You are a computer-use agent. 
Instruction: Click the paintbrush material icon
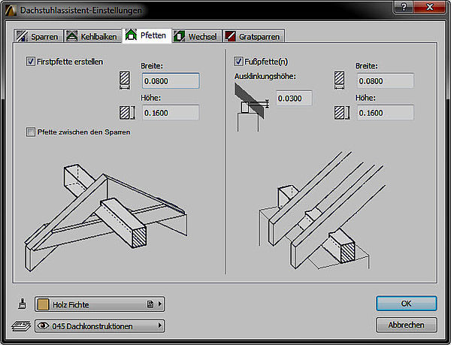(x=23, y=304)
